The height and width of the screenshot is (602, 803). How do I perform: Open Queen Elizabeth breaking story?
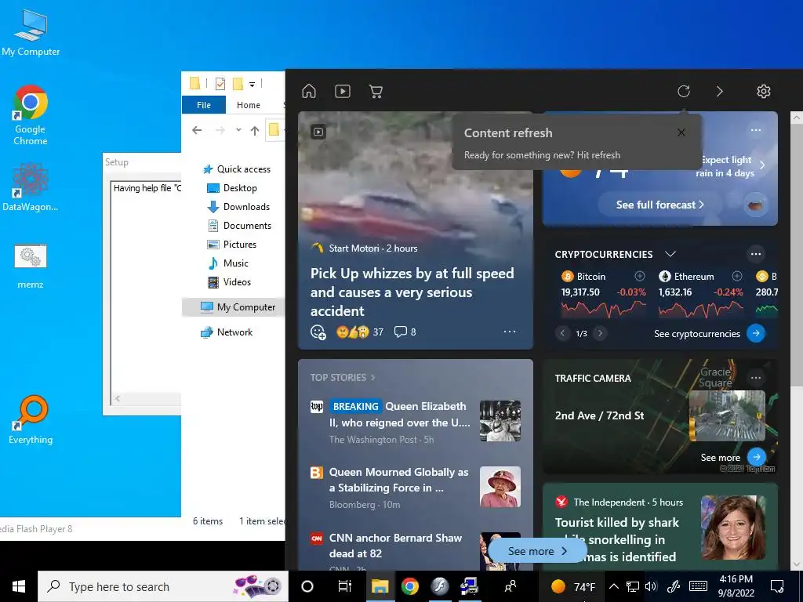pos(400,414)
